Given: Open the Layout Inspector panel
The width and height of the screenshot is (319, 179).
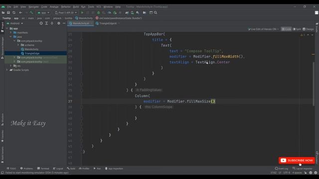Looking at the screenshot, I should click(x=303, y=169).
